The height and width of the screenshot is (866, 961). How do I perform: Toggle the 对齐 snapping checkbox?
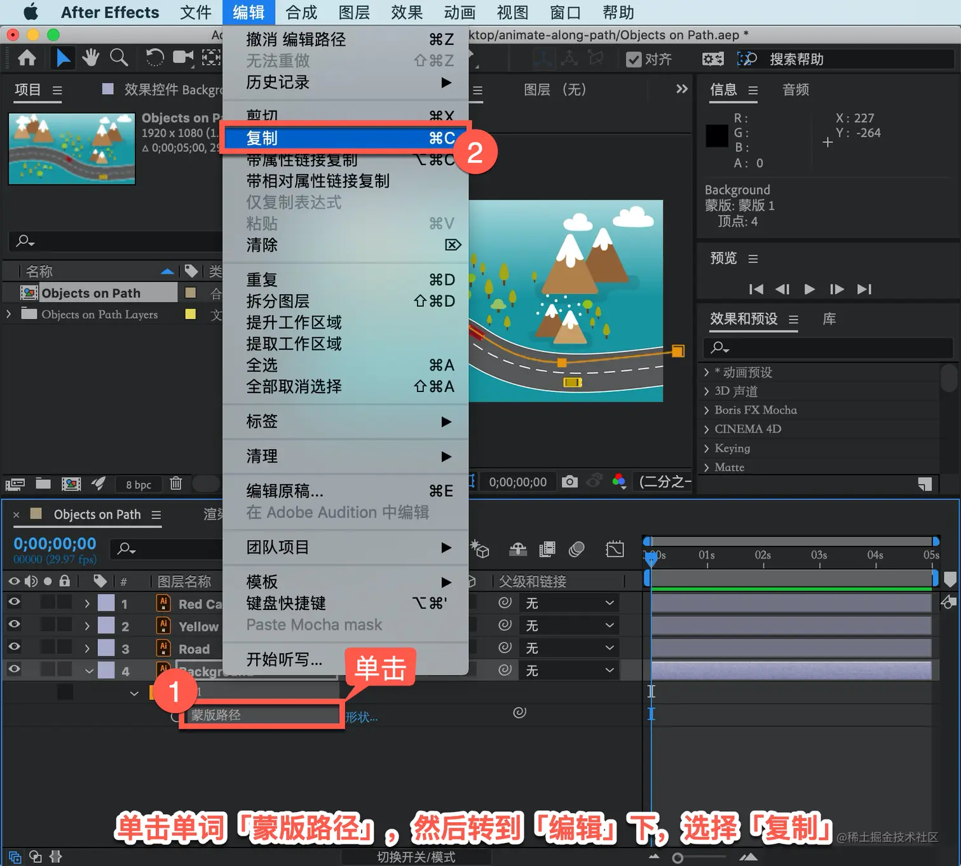pyautogui.click(x=634, y=59)
